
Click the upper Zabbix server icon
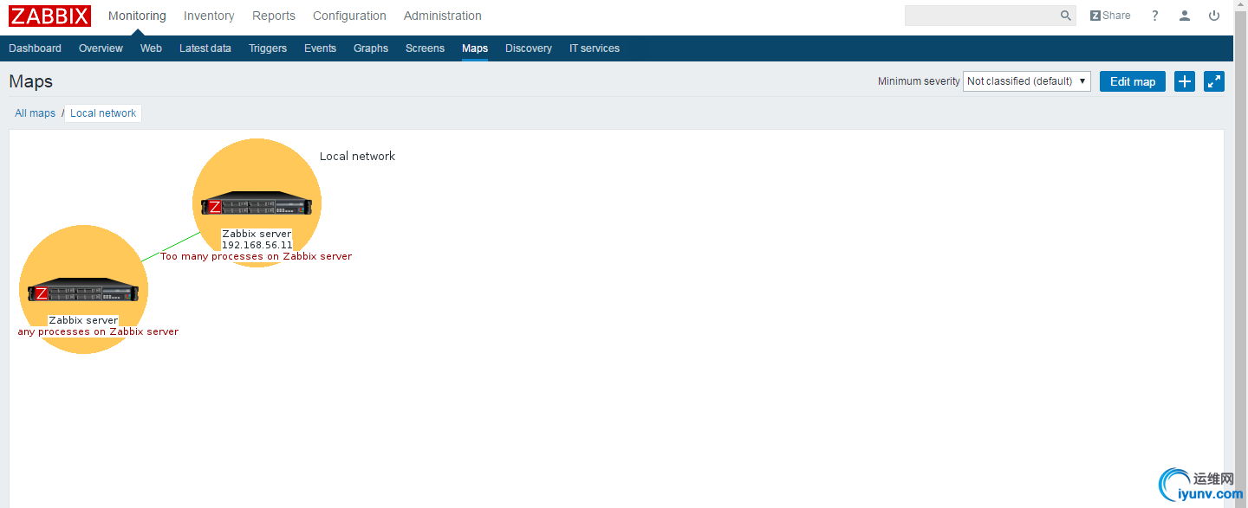(257, 205)
